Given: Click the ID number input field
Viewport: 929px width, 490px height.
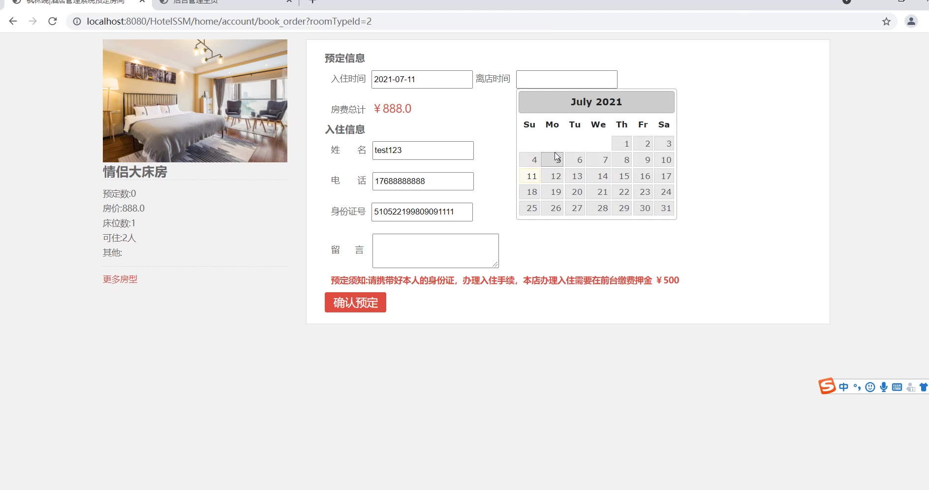Looking at the screenshot, I should 422,212.
